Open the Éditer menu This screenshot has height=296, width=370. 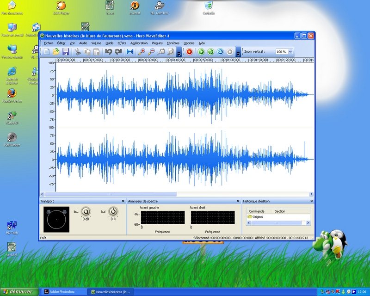point(61,43)
